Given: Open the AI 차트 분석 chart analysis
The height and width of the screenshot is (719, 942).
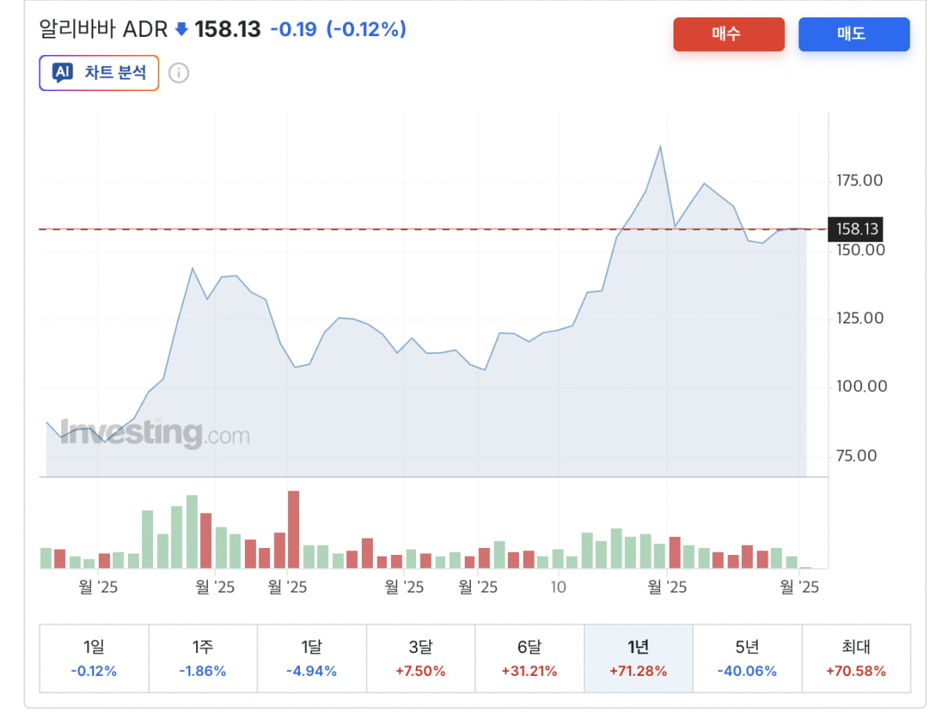Looking at the screenshot, I should (99, 73).
